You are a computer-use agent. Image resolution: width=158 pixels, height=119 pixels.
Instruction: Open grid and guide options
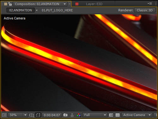(32, 115)
